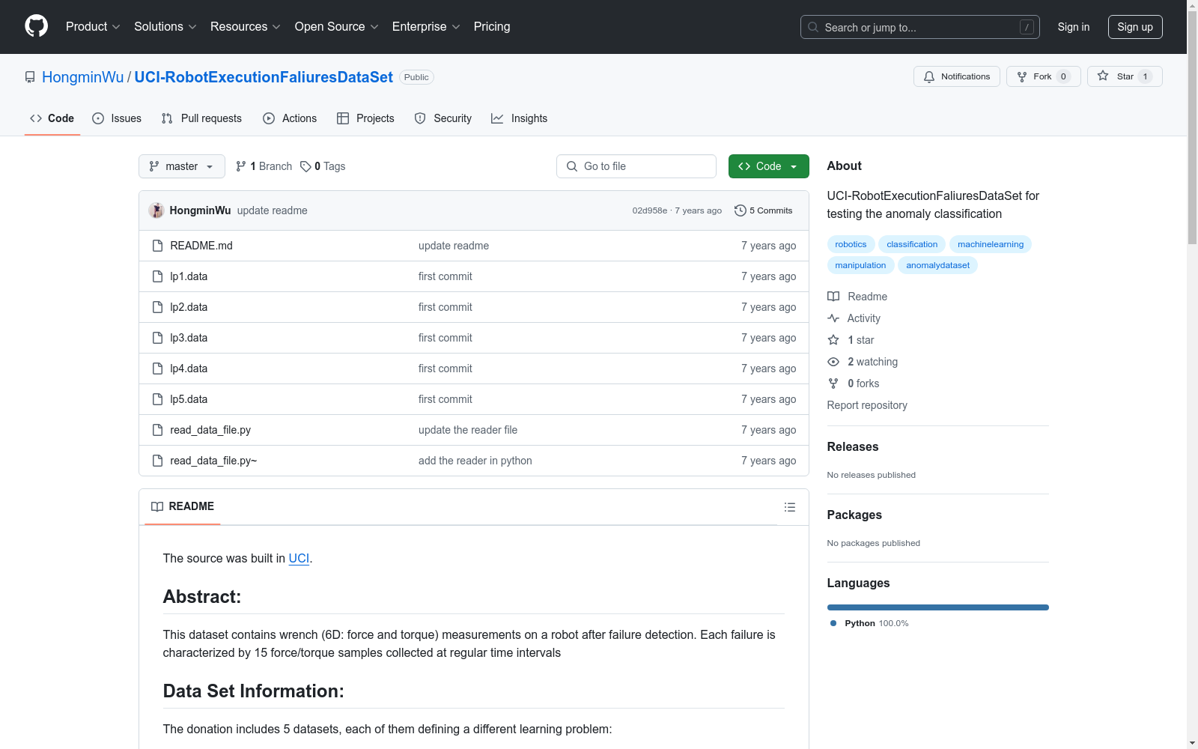Switch to the Issues tab
1198x749 pixels.
[117, 118]
